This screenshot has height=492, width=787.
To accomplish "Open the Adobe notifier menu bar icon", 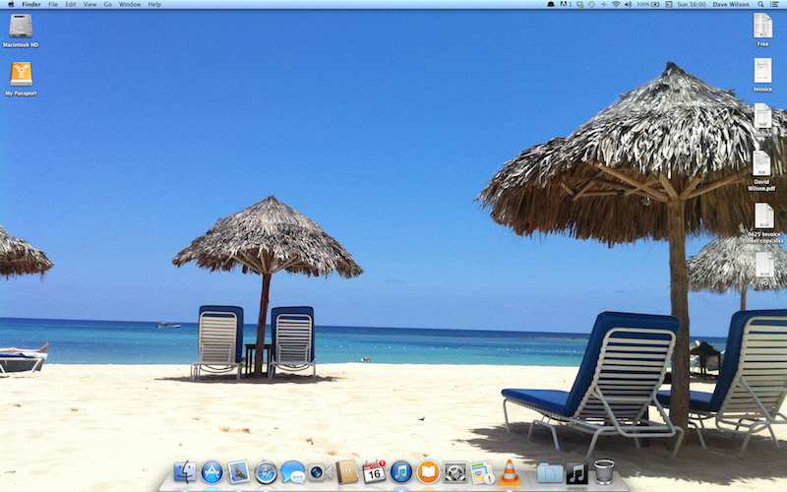I will click(x=566, y=4).
